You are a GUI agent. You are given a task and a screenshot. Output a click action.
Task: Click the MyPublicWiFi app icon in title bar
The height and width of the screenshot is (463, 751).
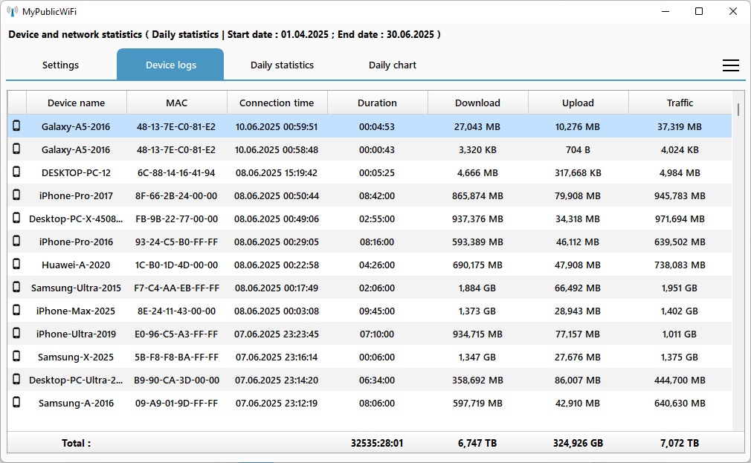13,12
